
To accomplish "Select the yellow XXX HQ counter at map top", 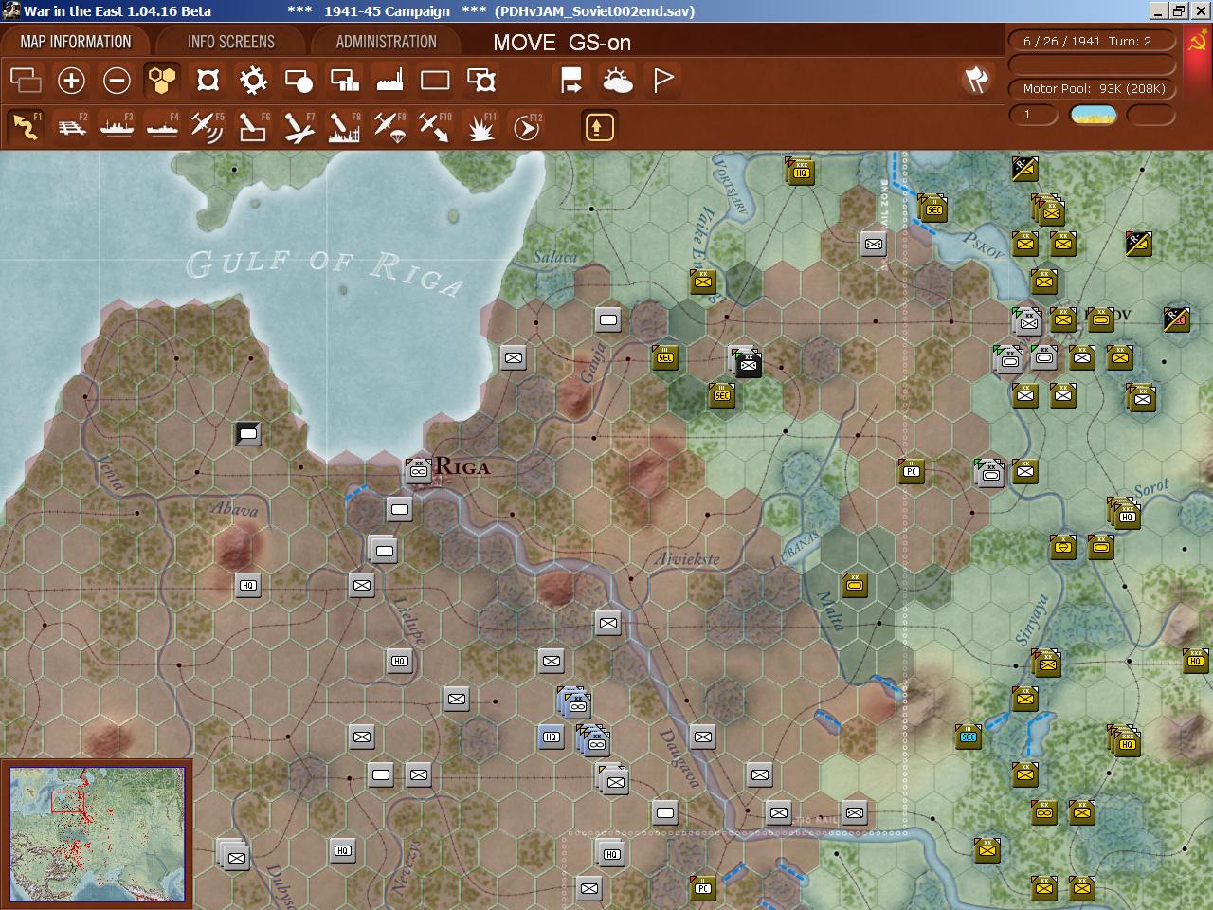I will (801, 172).
